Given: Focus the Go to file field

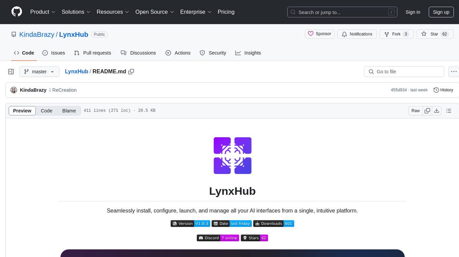Looking at the screenshot, I should 404,72.
